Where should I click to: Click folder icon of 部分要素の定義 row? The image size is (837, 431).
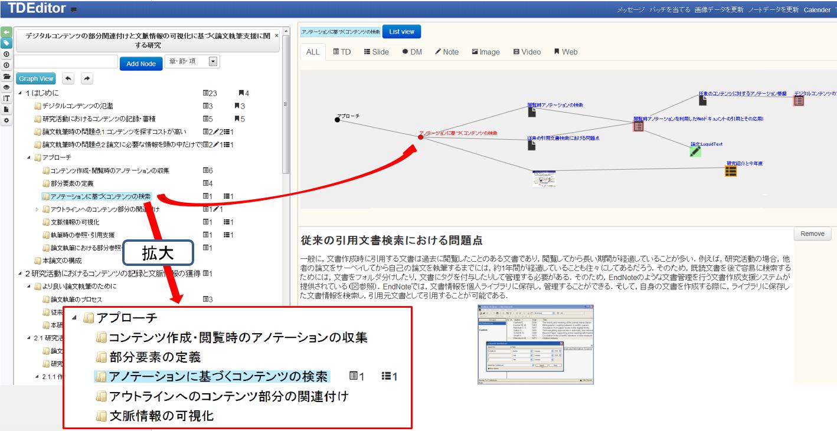click(46, 183)
